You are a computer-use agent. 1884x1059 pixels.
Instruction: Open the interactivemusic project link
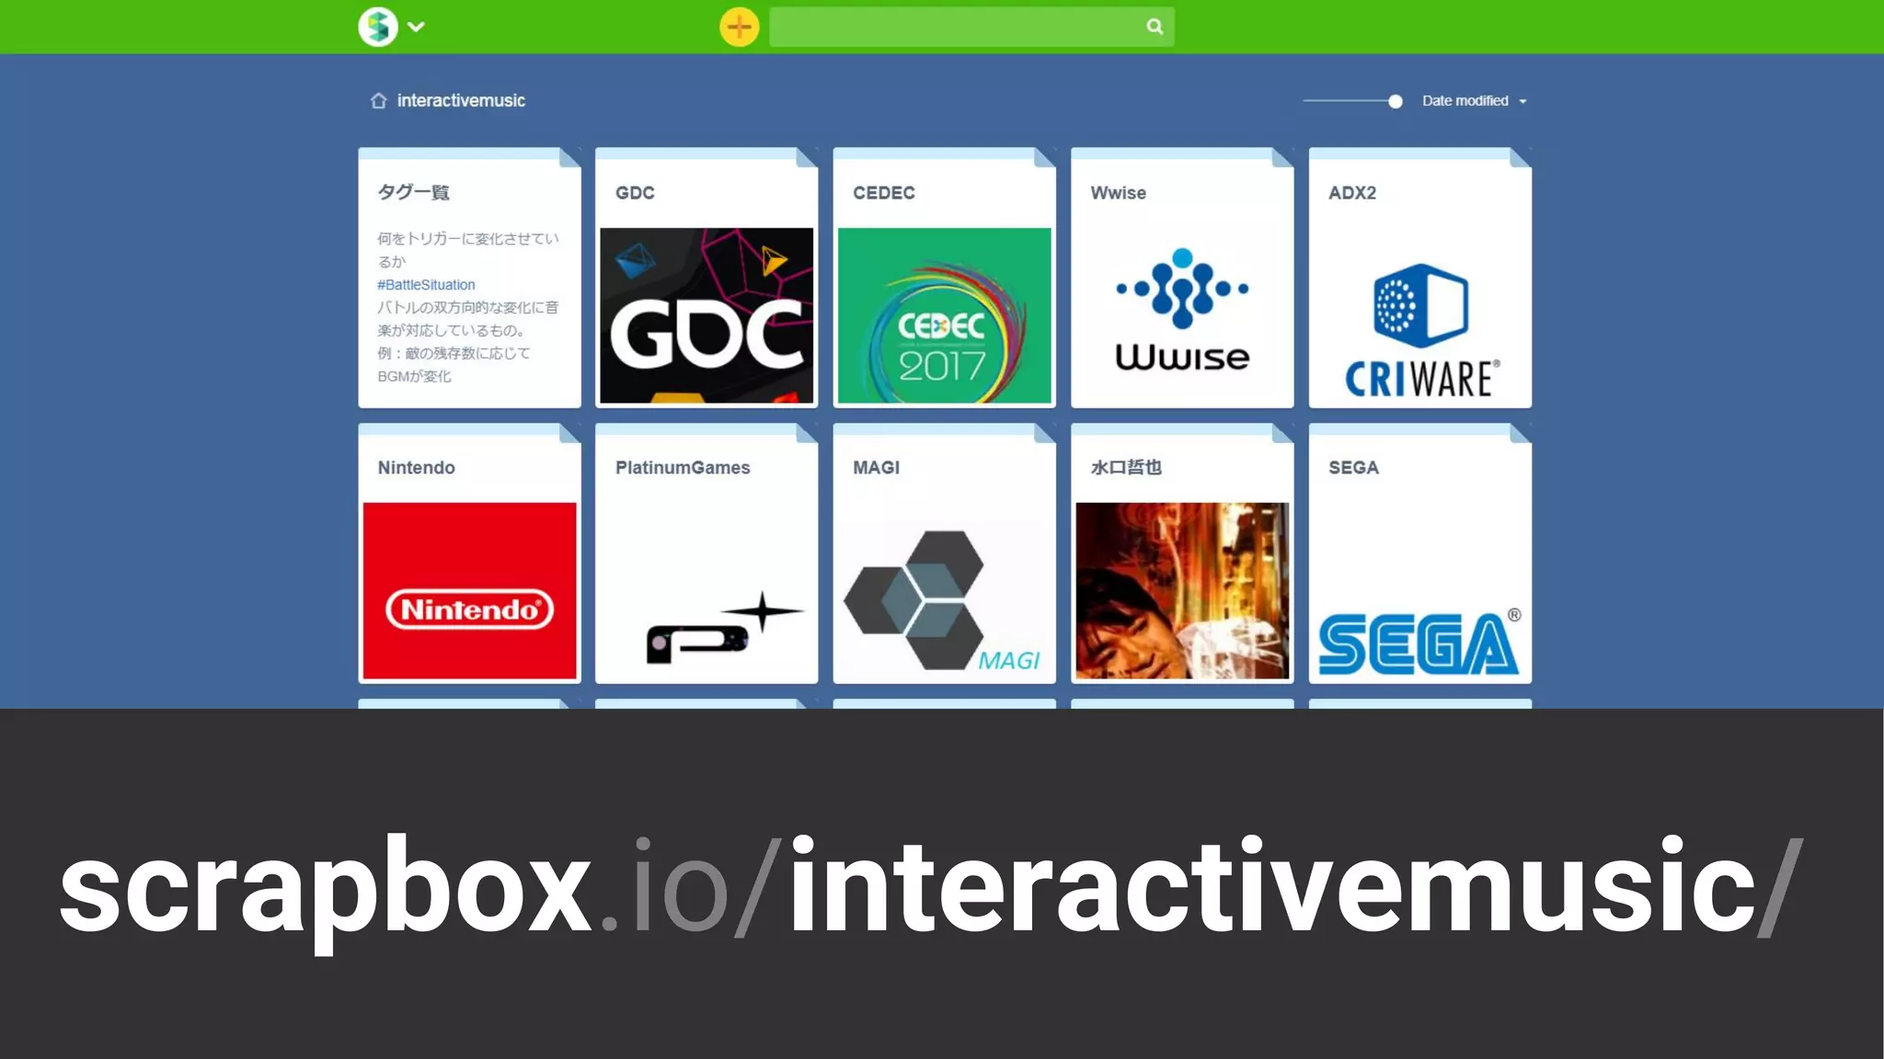pos(461,101)
